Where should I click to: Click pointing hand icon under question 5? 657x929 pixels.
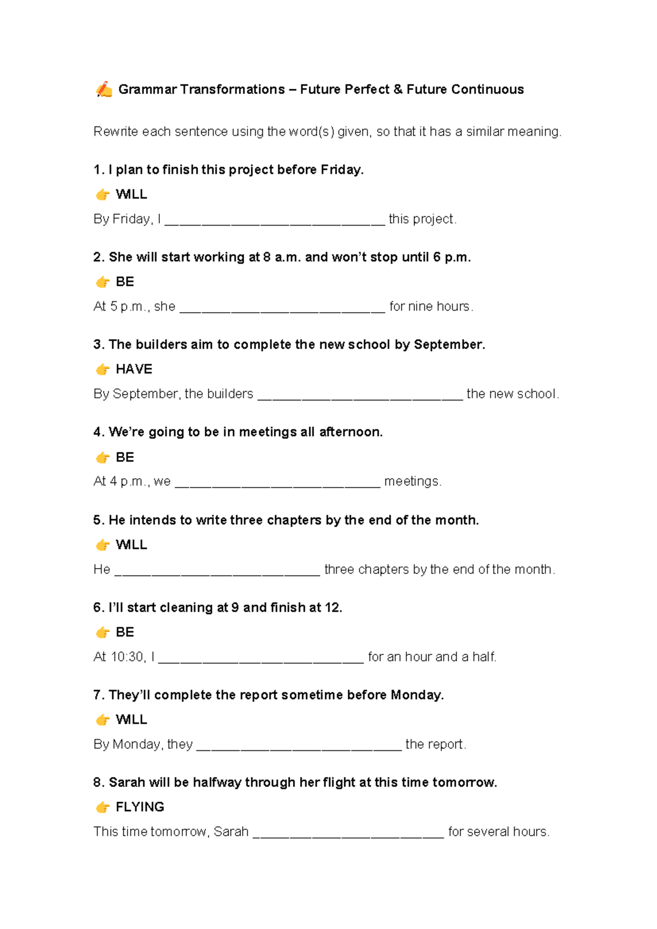click(x=102, y=545)
